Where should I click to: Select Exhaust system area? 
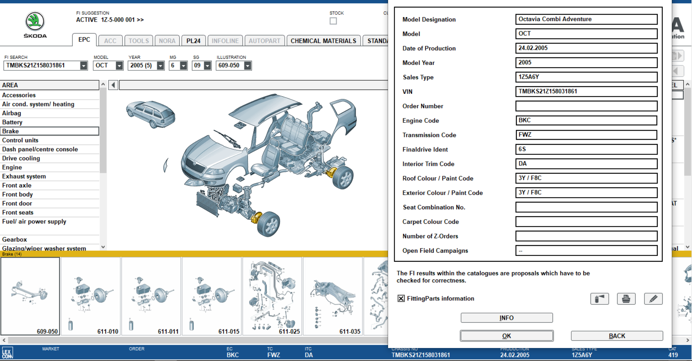click(50, 177)
